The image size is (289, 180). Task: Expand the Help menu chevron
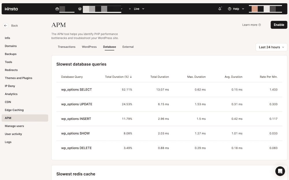pos(243,9)
